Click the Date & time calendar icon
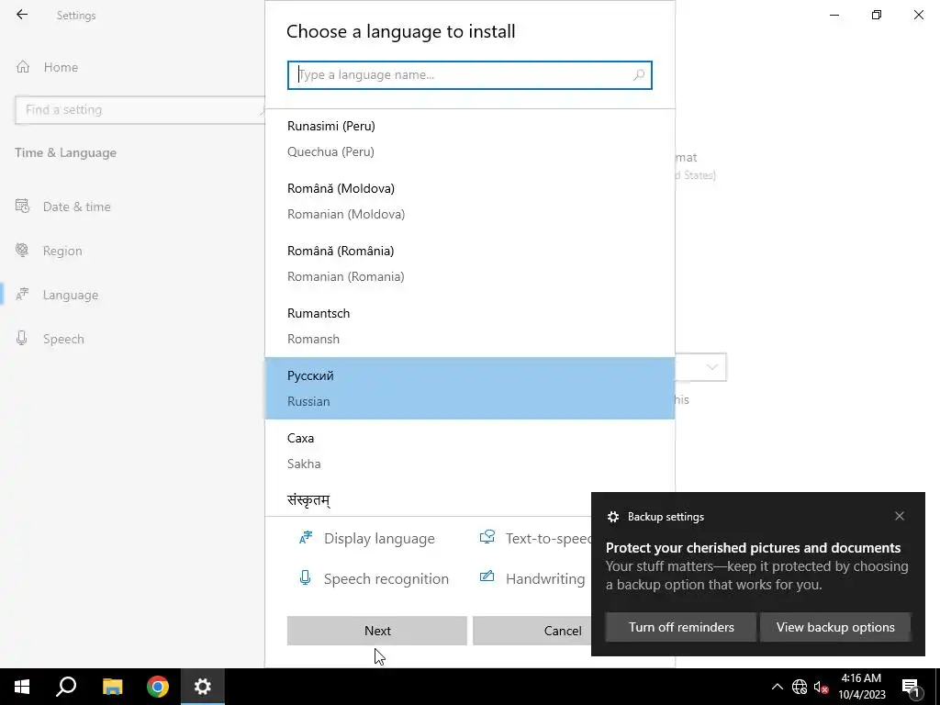Viewport: 940px width, 705px height. 22,207
